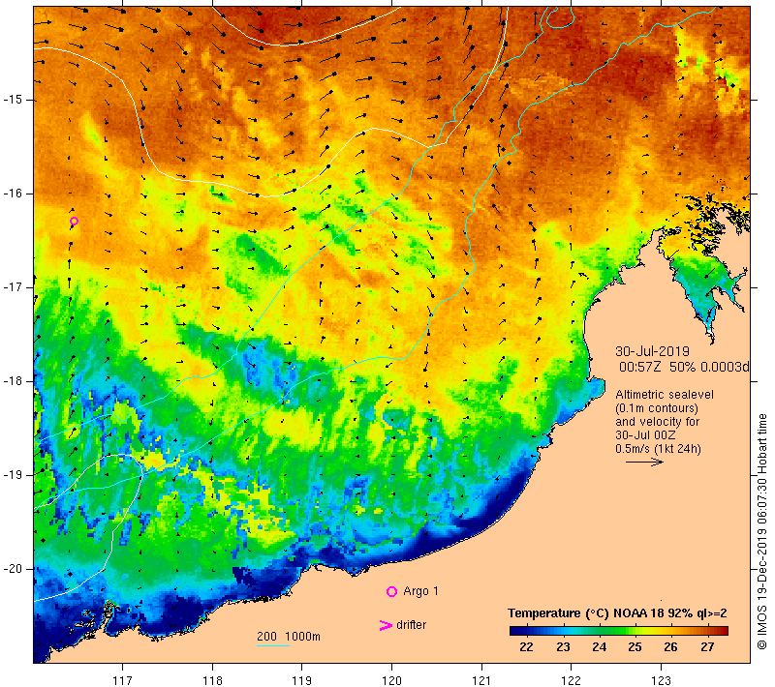Click the color bar value '23'

click(x=563, y=647)
